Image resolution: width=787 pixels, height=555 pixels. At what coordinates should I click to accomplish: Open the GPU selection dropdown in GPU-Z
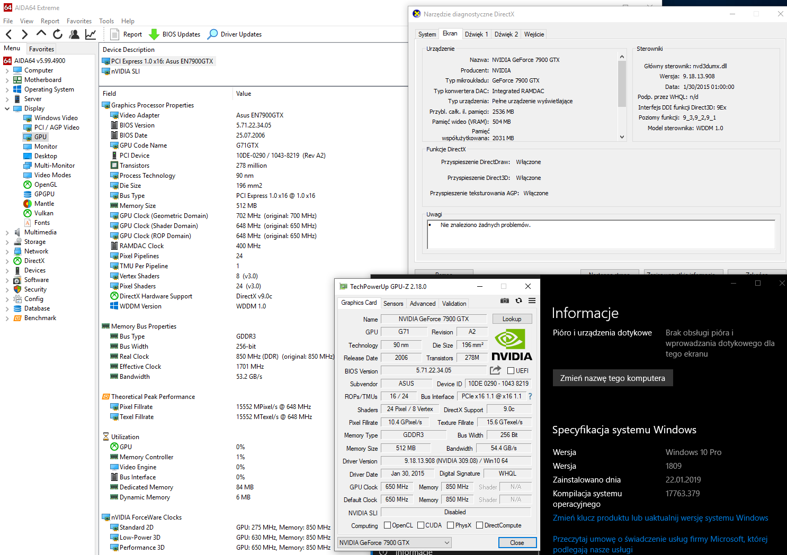point(395,542)
